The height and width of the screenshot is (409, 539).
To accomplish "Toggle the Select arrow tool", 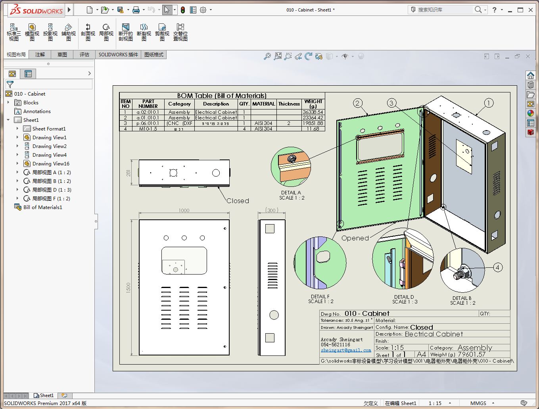I will point(167,10).
